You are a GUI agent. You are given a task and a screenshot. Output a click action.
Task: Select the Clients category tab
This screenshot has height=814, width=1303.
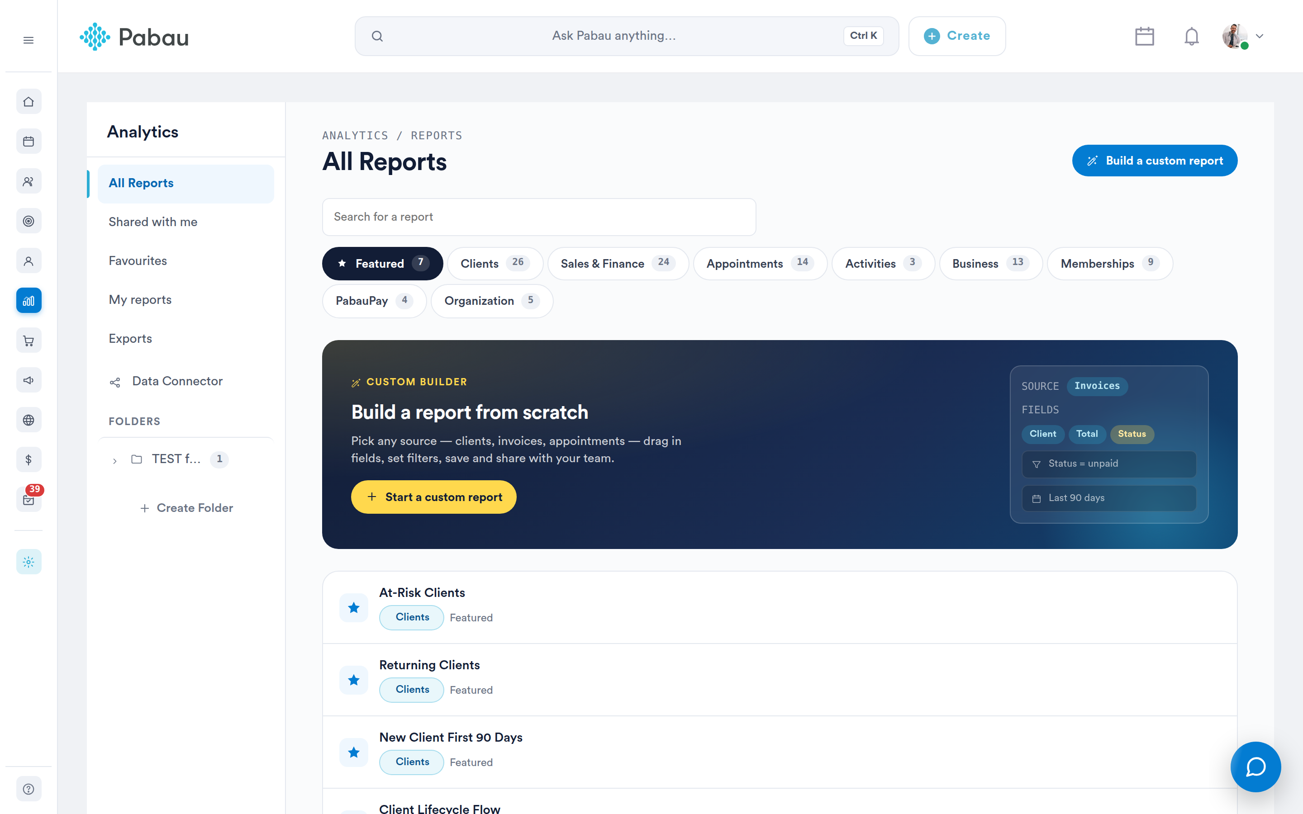coord(495,264)
